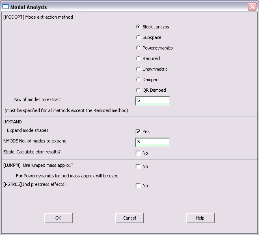Image resolution: width=259 pixels, height=235 pixels.
Task: Click the Cancel button
Action: click(x=129, y=218)
